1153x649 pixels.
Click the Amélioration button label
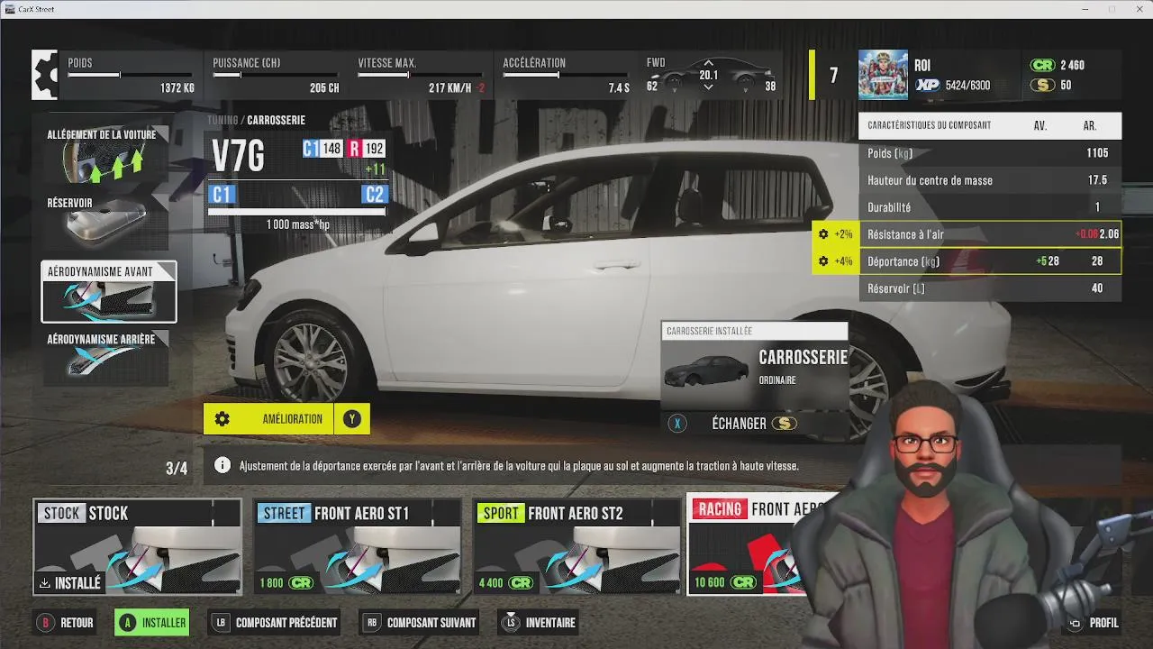(x=292, y=419)
